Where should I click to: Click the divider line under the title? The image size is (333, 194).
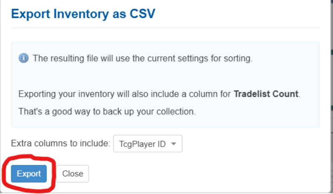pyautogui.click(x=166, y=28)
